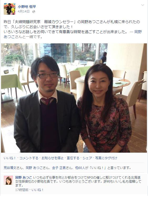This screenshot has height=206, width=148.
Task: Click お知らせを停止 to stop notifications
Action: pos(53,158)
